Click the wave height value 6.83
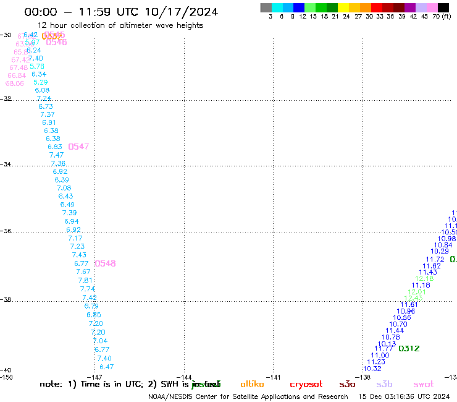Screen dimensions: 457x402 tap(55, 147)
